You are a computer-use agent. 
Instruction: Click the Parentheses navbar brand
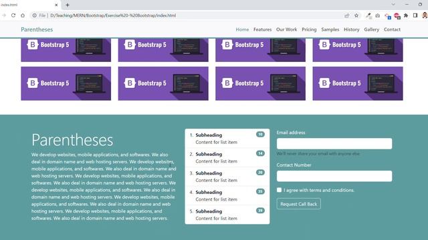[x=37, y=29]
